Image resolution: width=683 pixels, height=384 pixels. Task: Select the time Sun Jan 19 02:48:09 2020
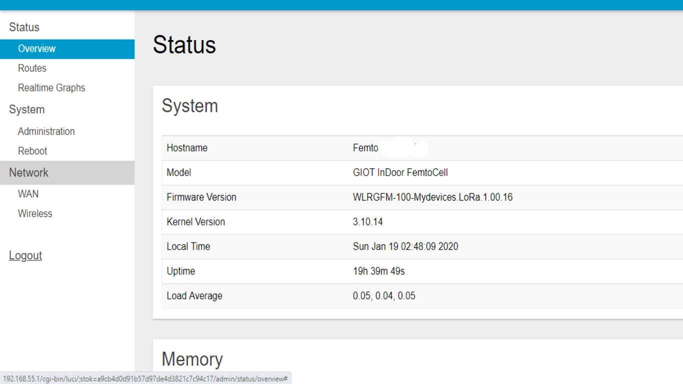[x=405, y=246]
